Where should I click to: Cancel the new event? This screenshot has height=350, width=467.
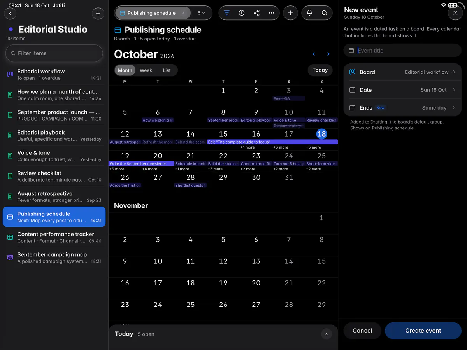coord(362,331)
